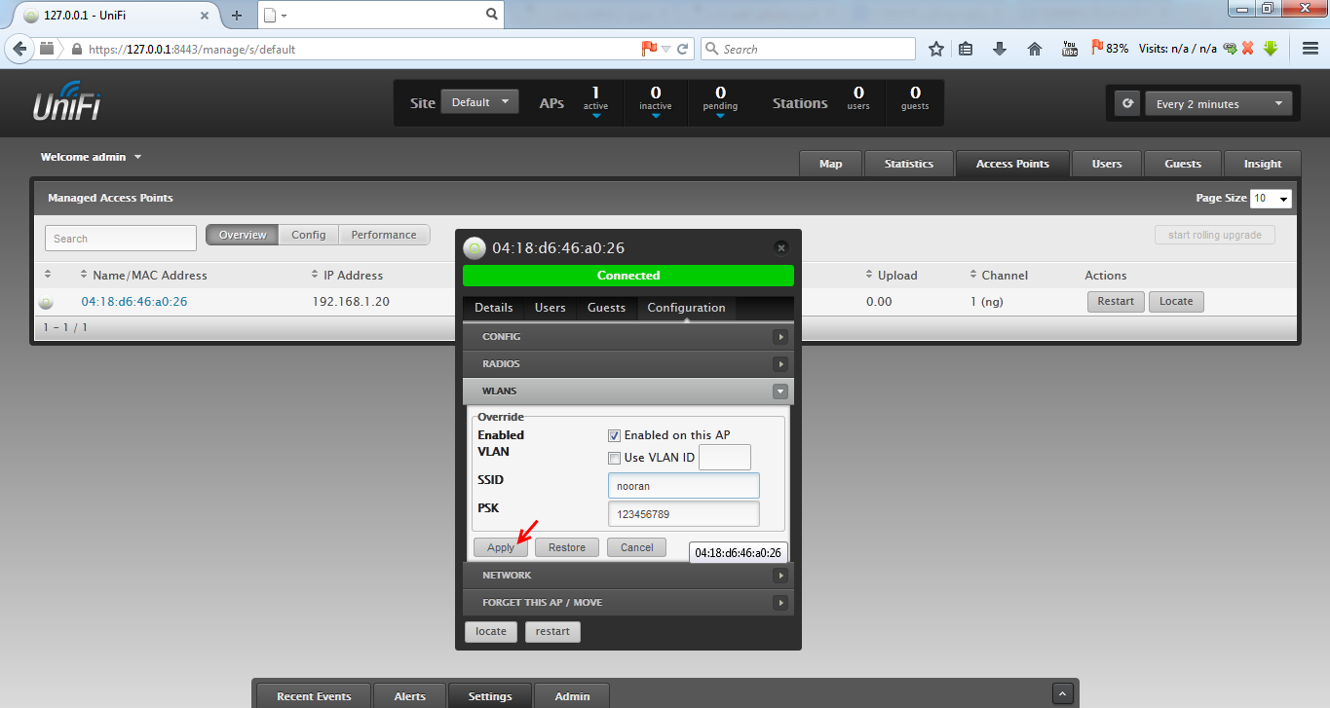The image size is (1330, 708).
Task: Open the Site Default dropdown
Action: coord(480,102)
